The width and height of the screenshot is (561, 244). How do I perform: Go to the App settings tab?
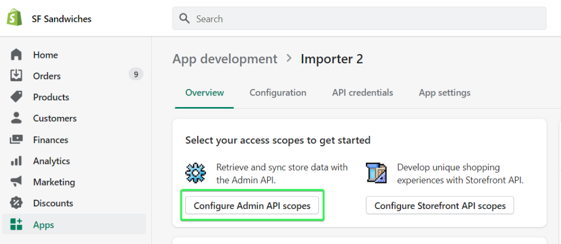pyautogui.click(x=444, y=93)
